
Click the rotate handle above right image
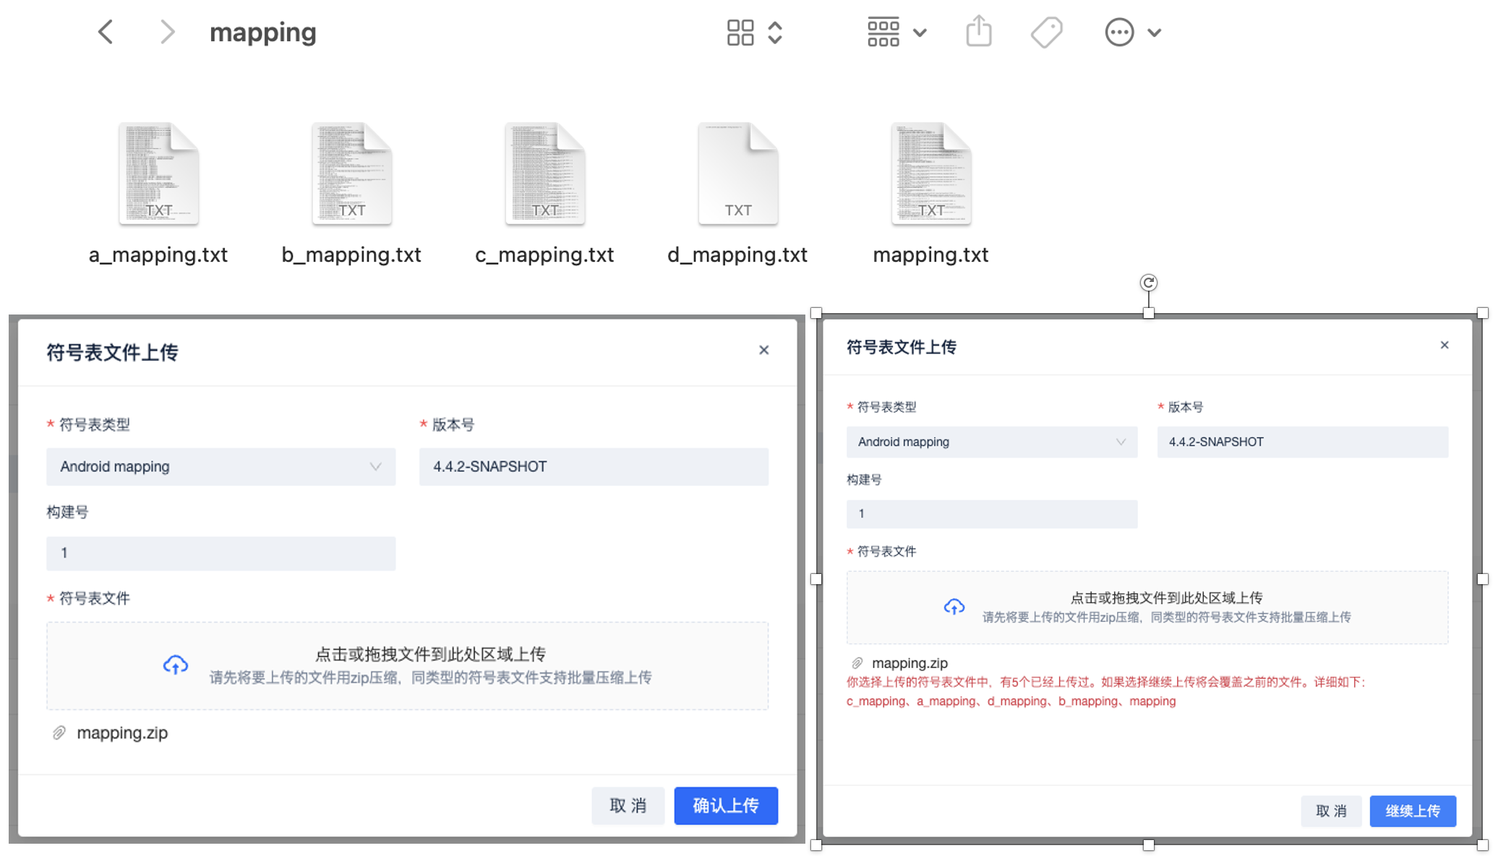point(1148,282)
